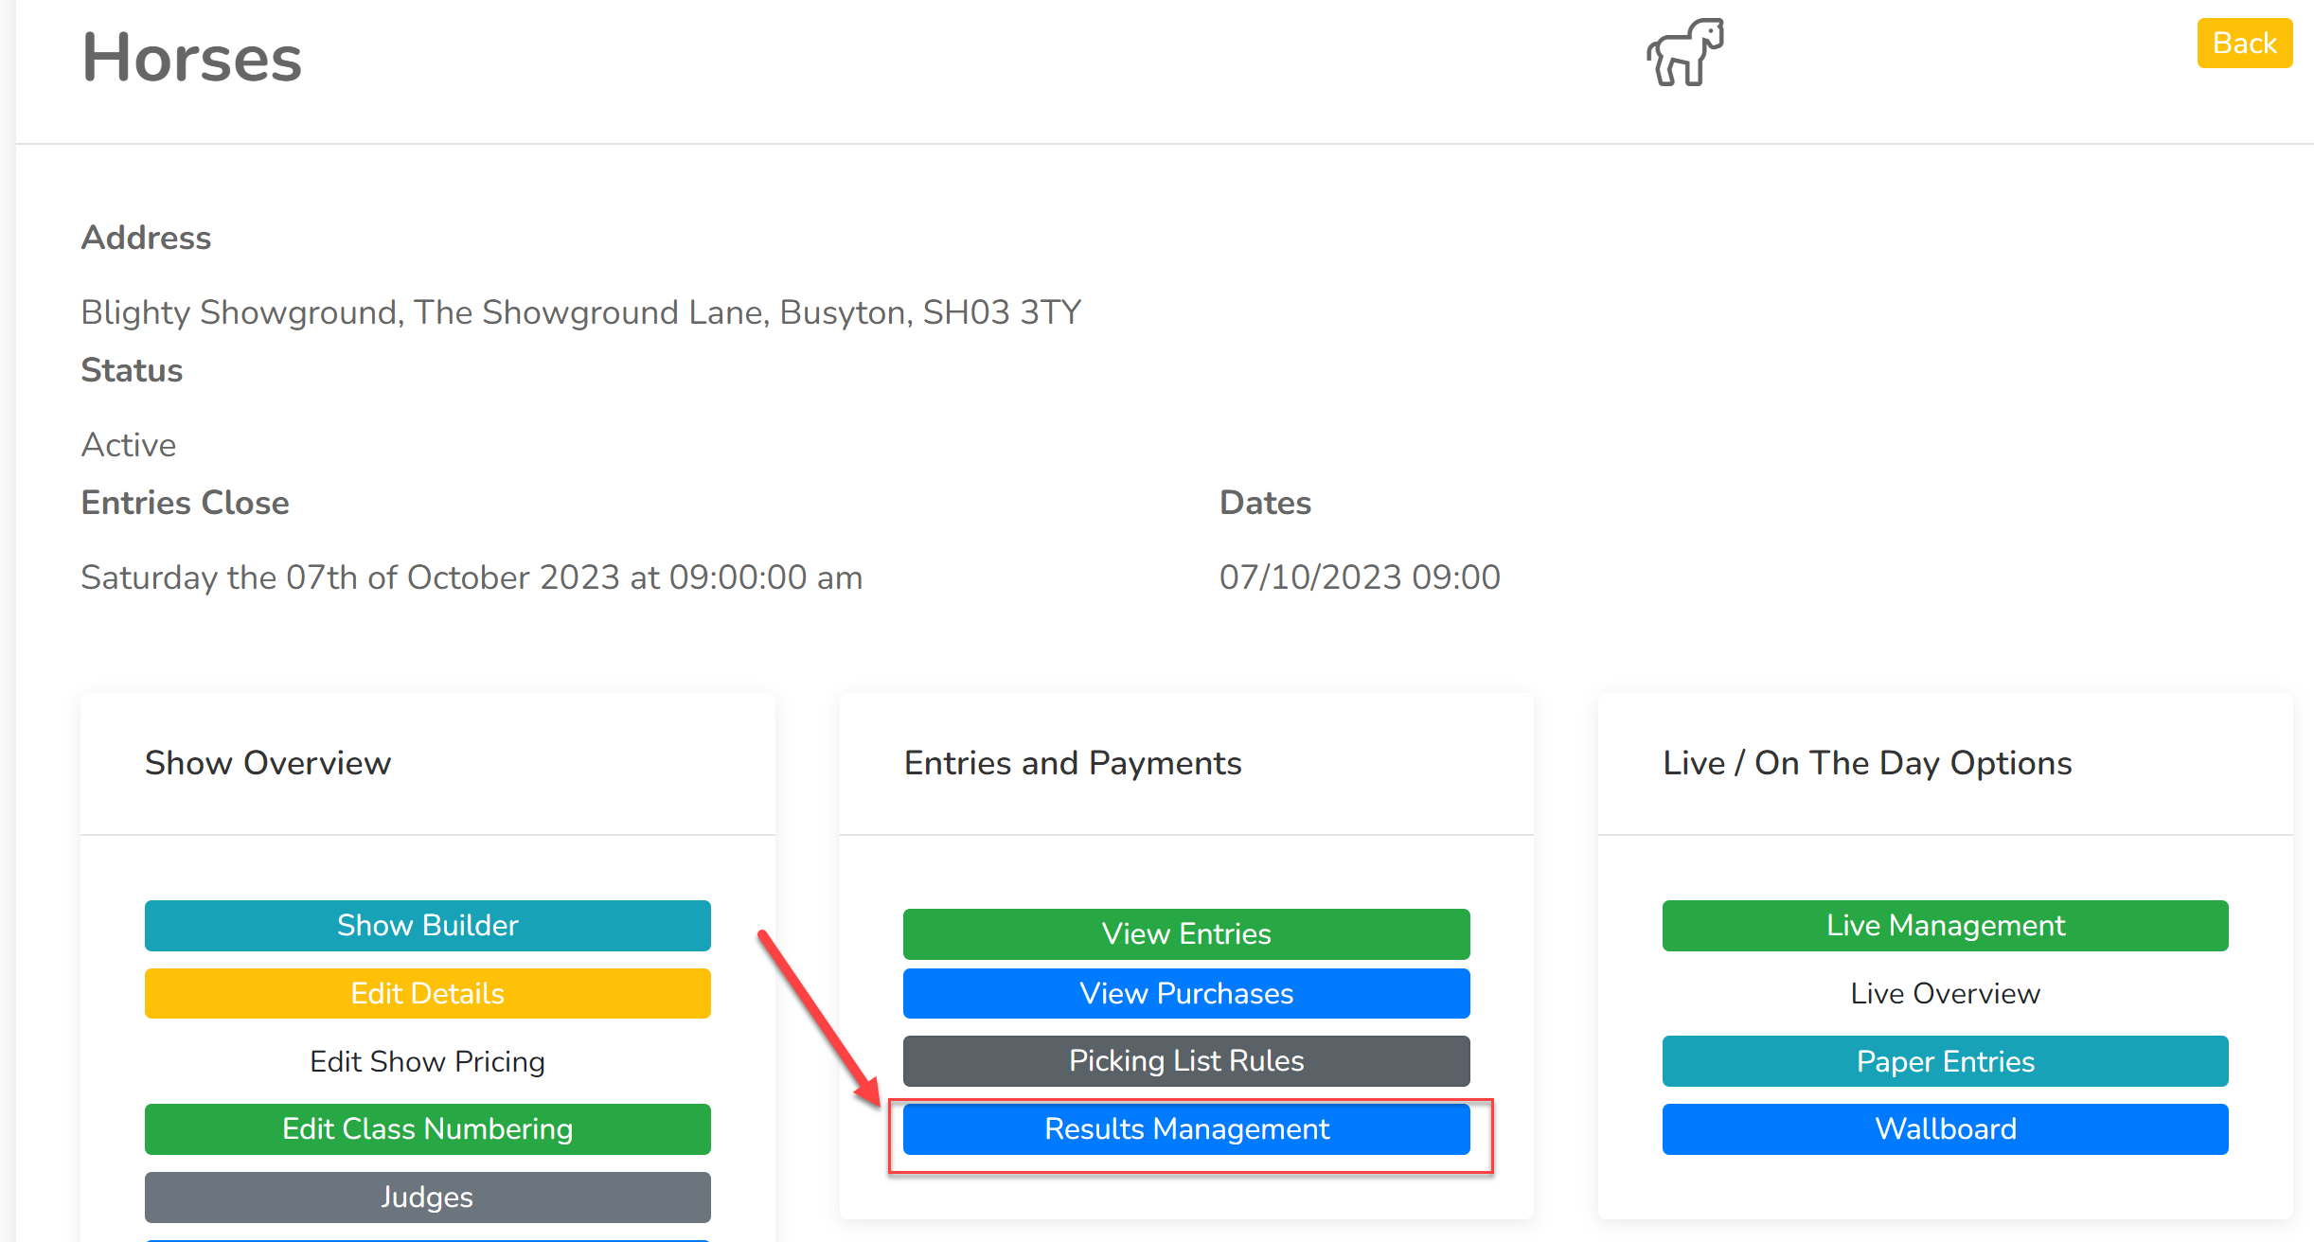Launch Live Management

pyautogui.click(x=1945, y=925)
